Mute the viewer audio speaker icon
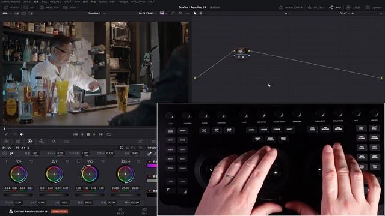Image resolution: width=385 pixels, height=216 pixels. pyautogui.click(x=22, y=134)
